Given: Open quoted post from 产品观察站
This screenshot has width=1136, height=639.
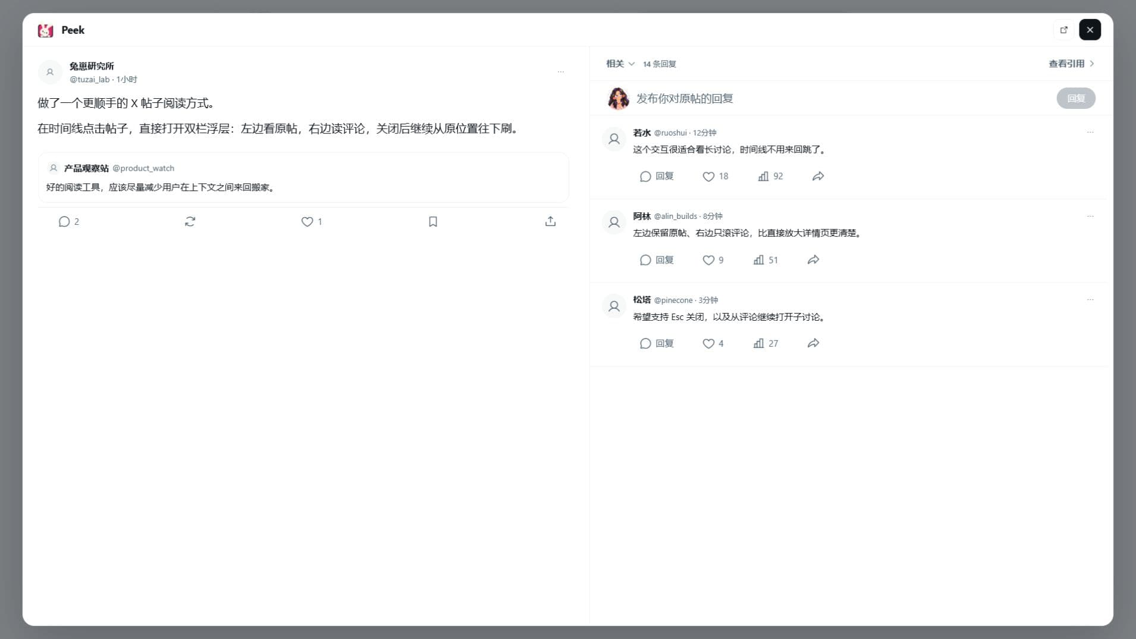Looking at the screenshot, I should point(303,177).
